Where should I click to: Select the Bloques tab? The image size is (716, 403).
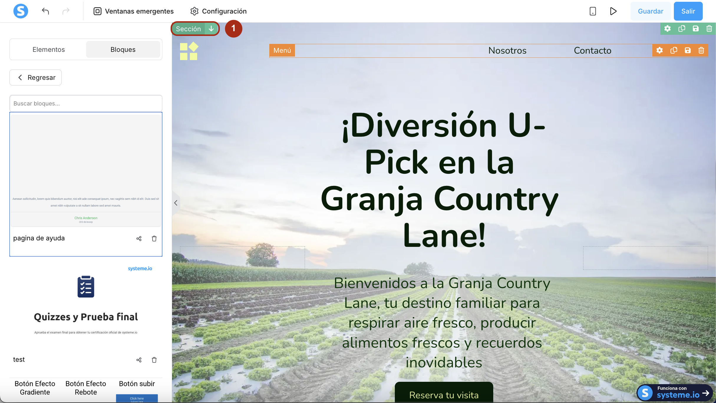click(x=123, y=49)
